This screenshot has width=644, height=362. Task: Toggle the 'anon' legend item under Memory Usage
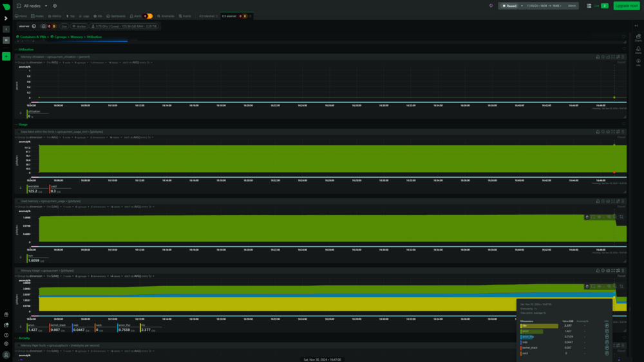tap(37, 328)
